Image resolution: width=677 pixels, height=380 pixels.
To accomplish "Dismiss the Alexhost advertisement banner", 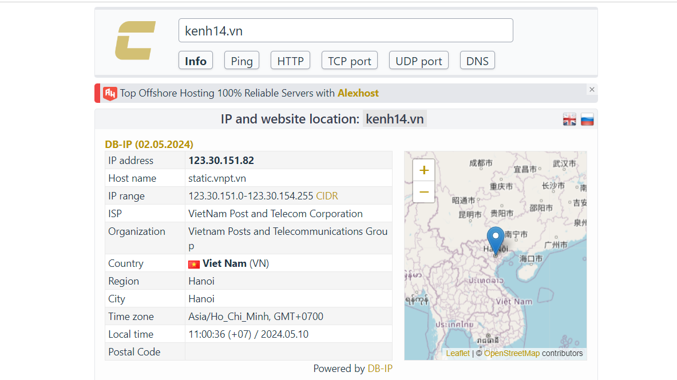I will 592,90.
